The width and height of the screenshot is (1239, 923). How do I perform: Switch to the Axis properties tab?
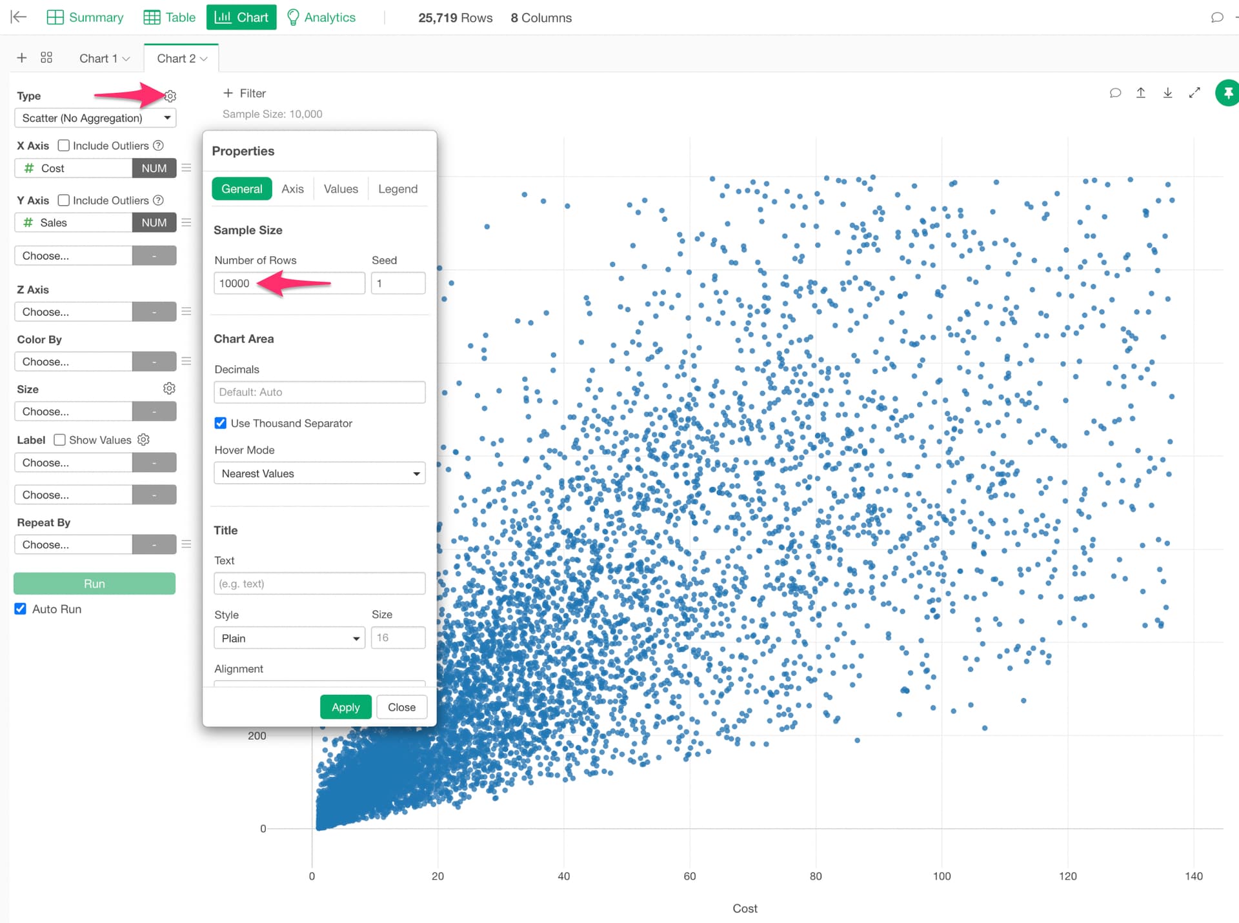[x=292, y=189]
